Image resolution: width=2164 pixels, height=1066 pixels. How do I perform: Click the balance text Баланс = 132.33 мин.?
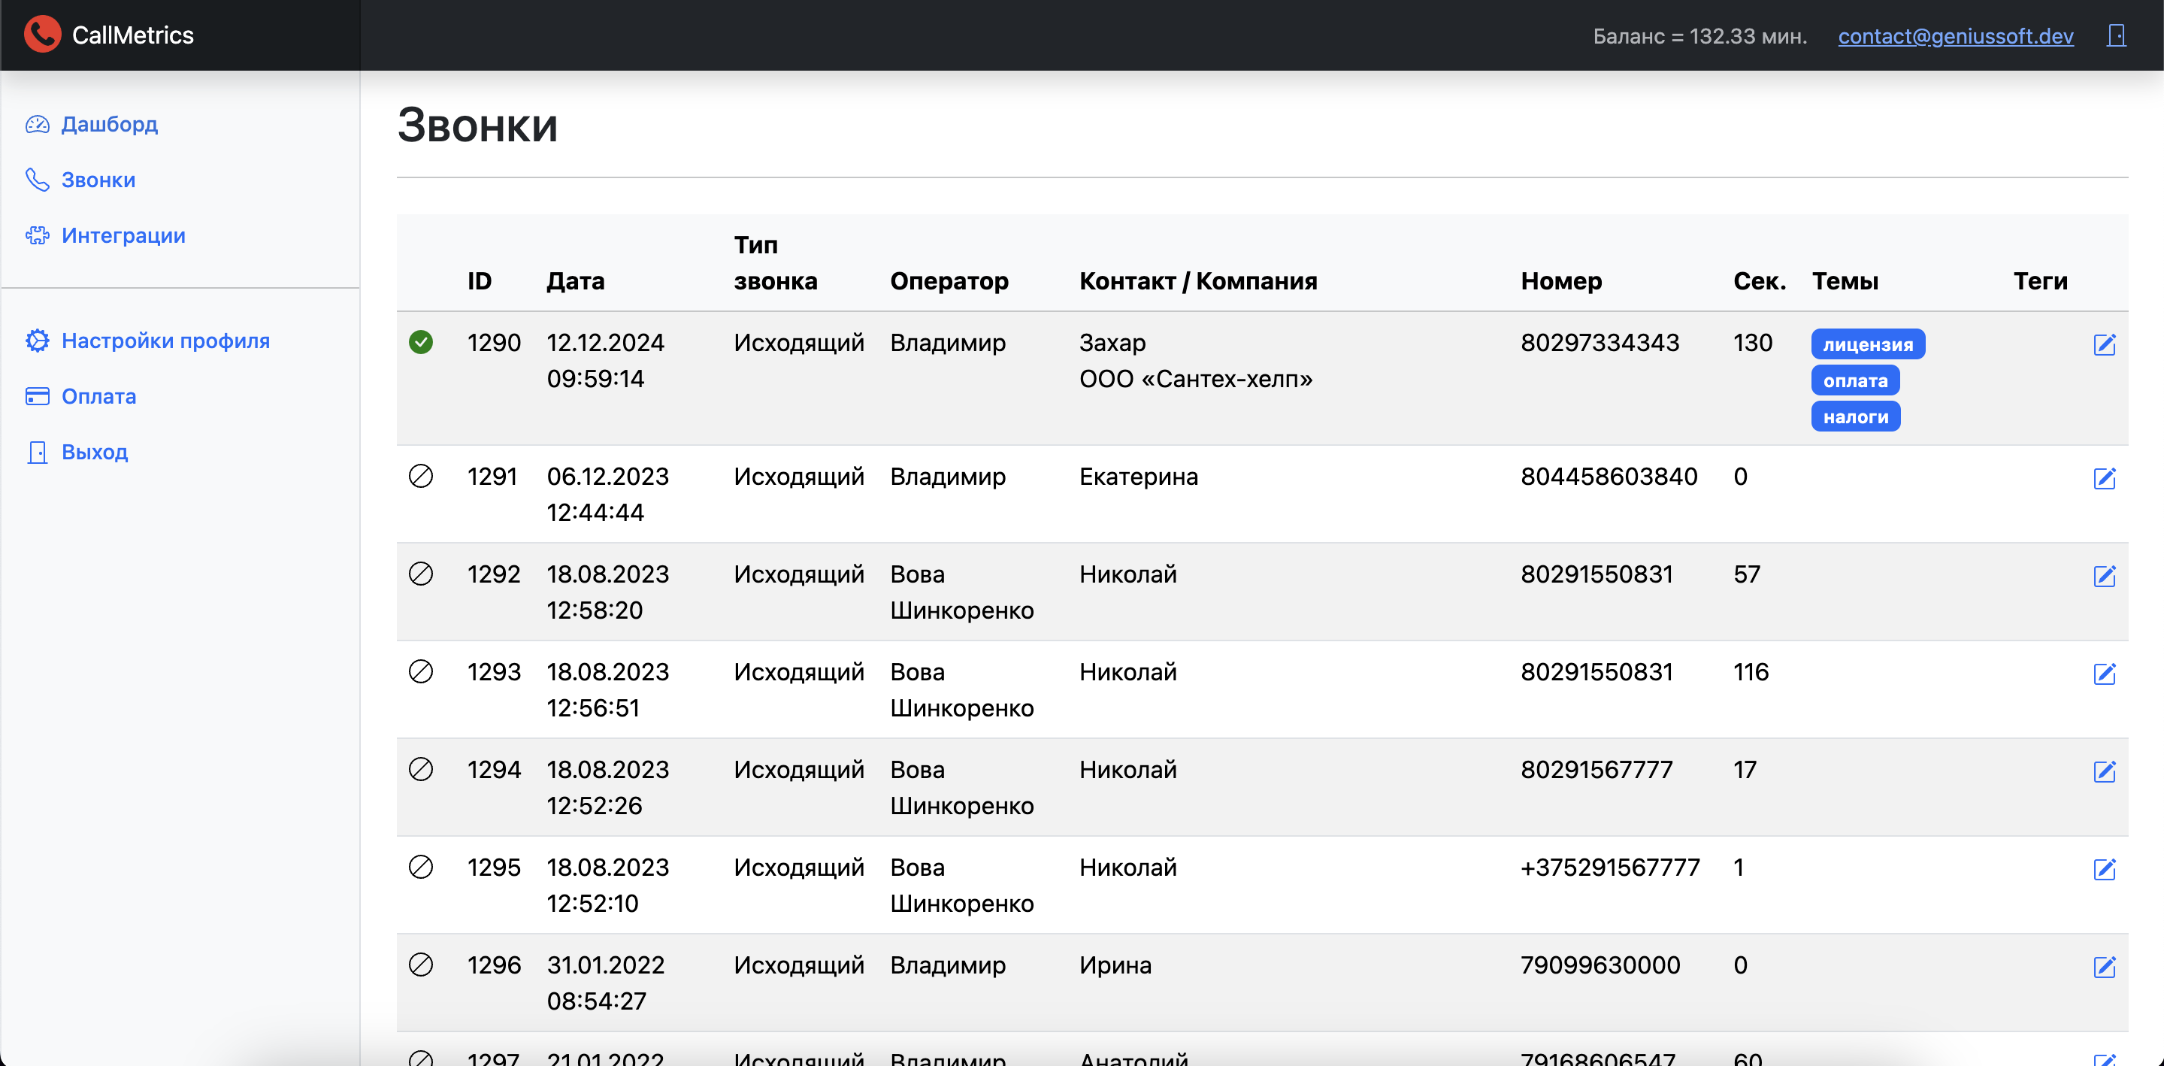click(x=1699, y=36)
